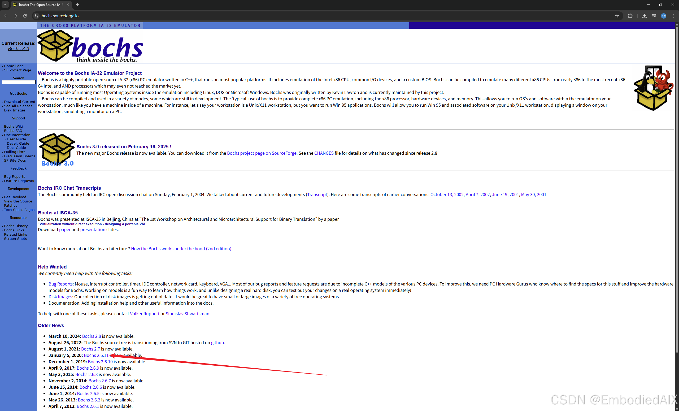Open Bochs FAQ link
This screenshot has width=679, height=411.
click(x=13, y=131)
